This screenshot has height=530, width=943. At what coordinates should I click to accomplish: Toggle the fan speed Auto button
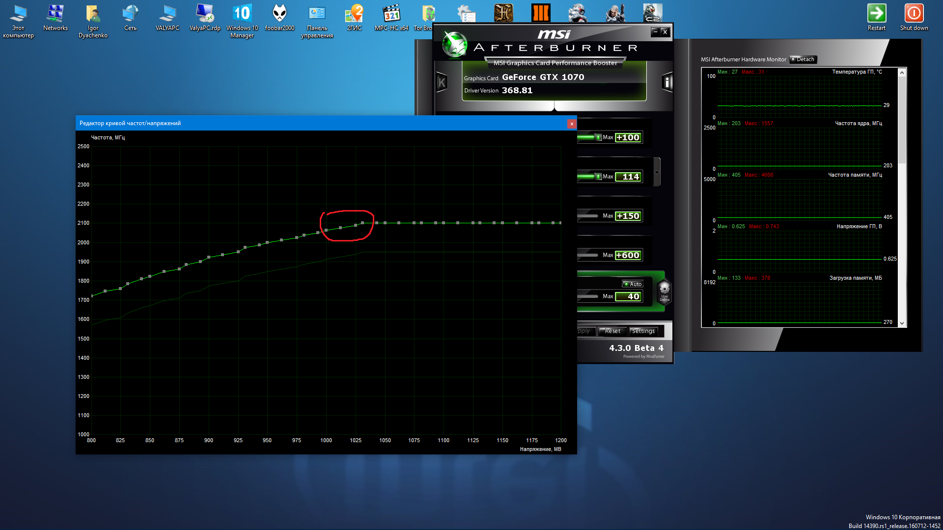point(633,284)
